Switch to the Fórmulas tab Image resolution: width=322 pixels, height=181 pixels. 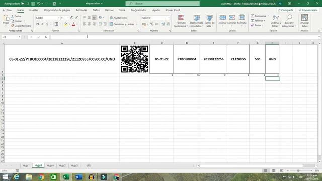pos(82,10)
